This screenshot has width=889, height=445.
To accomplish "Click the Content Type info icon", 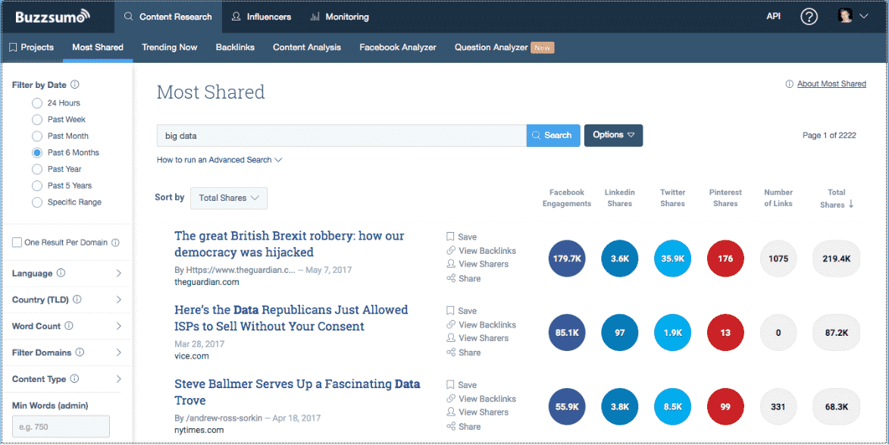I will (x=74, y=379).
